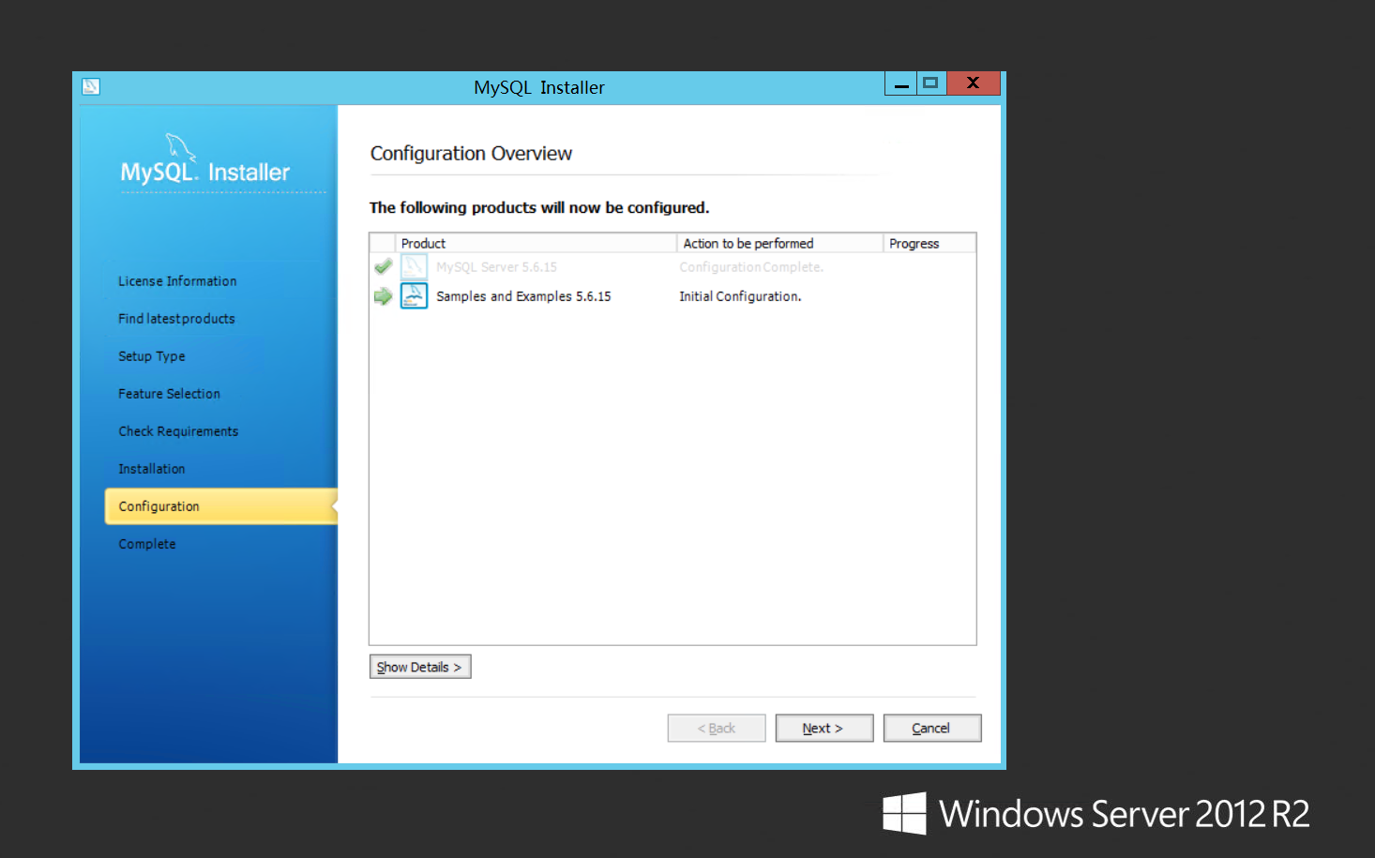1375x858 pixels.
Task: Maximize the MySQL Installer window
Action: pyautogui.click(x=930, y=83)
